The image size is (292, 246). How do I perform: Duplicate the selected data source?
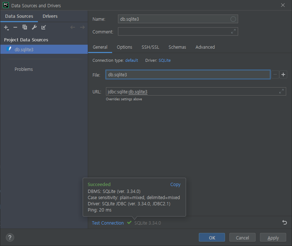tap(25, 27)
